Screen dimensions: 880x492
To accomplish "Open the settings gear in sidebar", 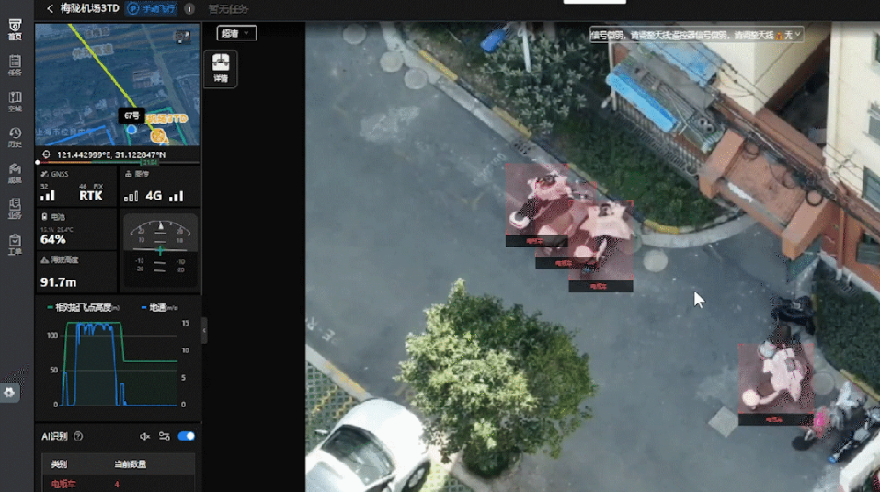I will (x=9, y=392).
